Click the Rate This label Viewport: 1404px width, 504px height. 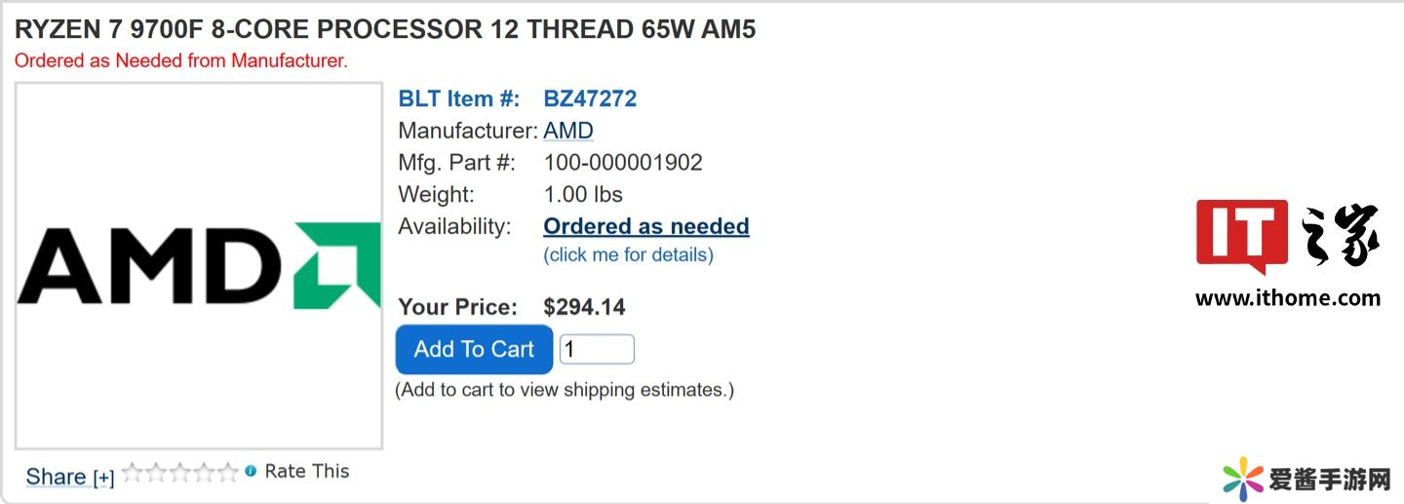pyautogui.click(x=306, y=471)
